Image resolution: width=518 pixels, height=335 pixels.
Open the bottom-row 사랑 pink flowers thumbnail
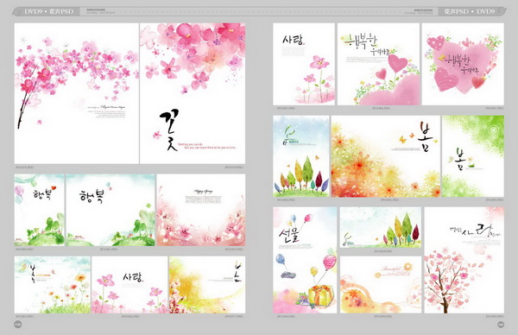129,285
